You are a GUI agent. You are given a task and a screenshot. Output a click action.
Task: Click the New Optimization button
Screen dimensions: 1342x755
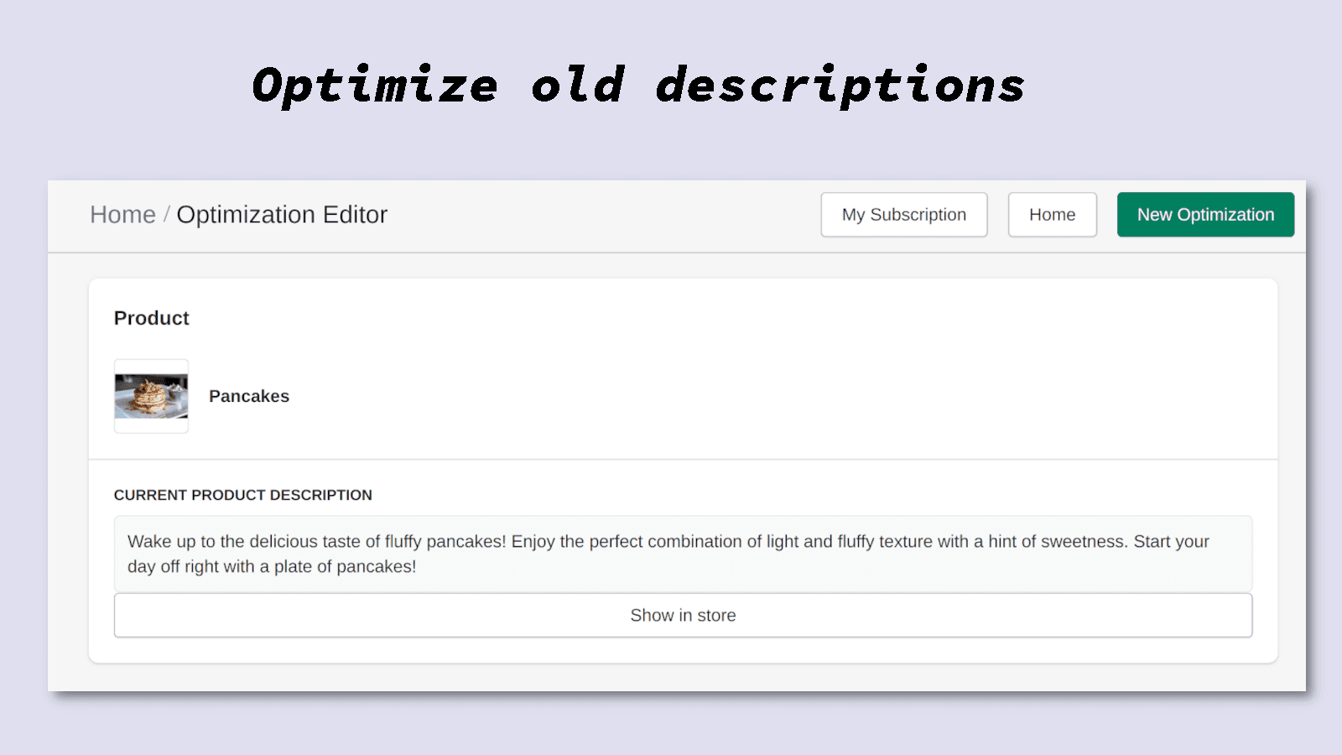pyautogui.click(x=1204, y=215)
